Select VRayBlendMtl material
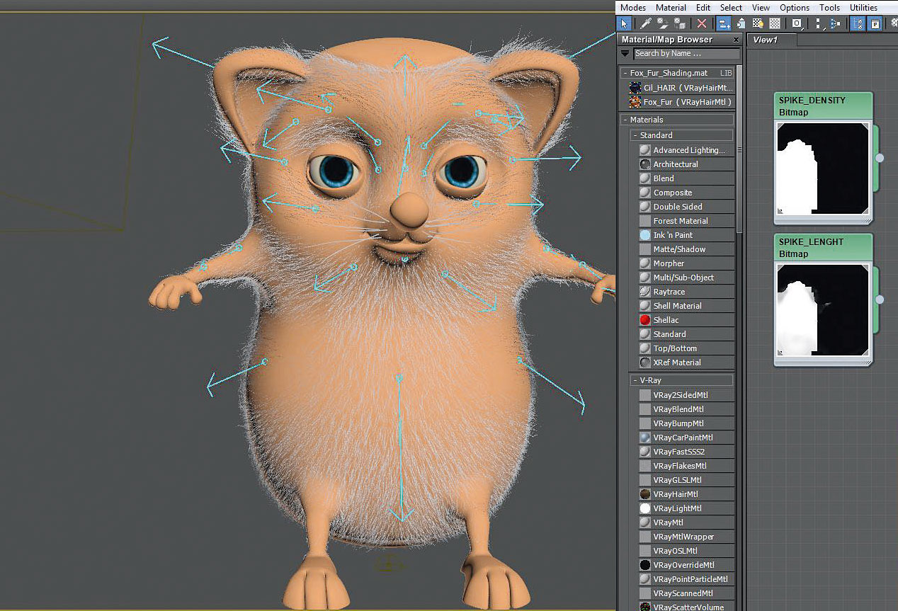 [686, 409]
